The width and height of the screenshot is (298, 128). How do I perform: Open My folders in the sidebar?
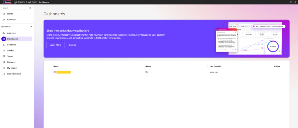tap(12, 68)
